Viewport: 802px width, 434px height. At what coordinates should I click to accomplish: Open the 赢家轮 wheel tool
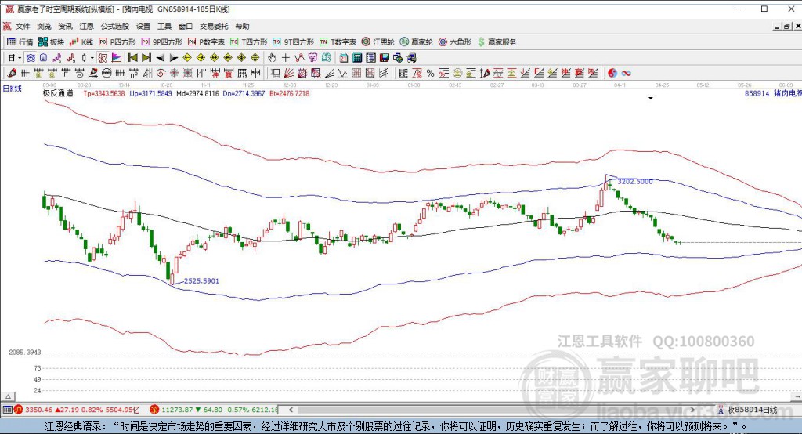(417, 42)
